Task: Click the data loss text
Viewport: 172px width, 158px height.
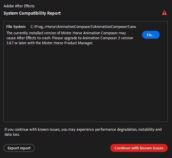Action: (12, 134)
